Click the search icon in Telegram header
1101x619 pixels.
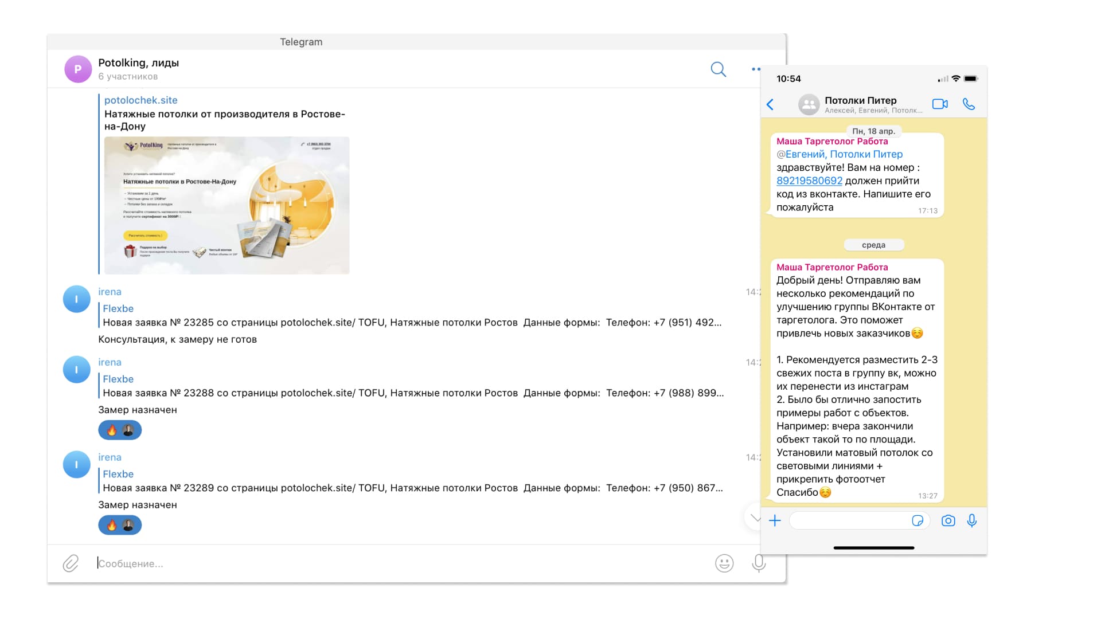point(718,69)
